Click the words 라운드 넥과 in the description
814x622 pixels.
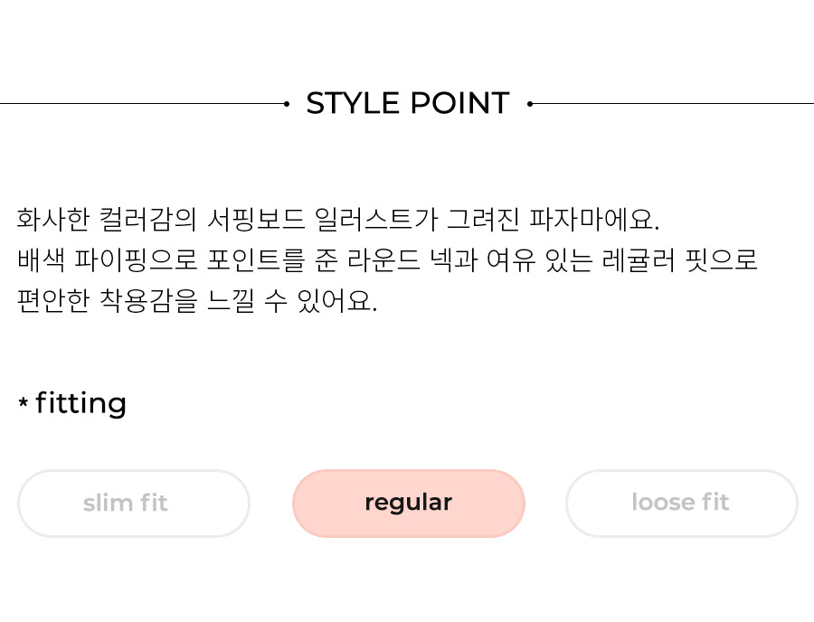click(412, 259)
